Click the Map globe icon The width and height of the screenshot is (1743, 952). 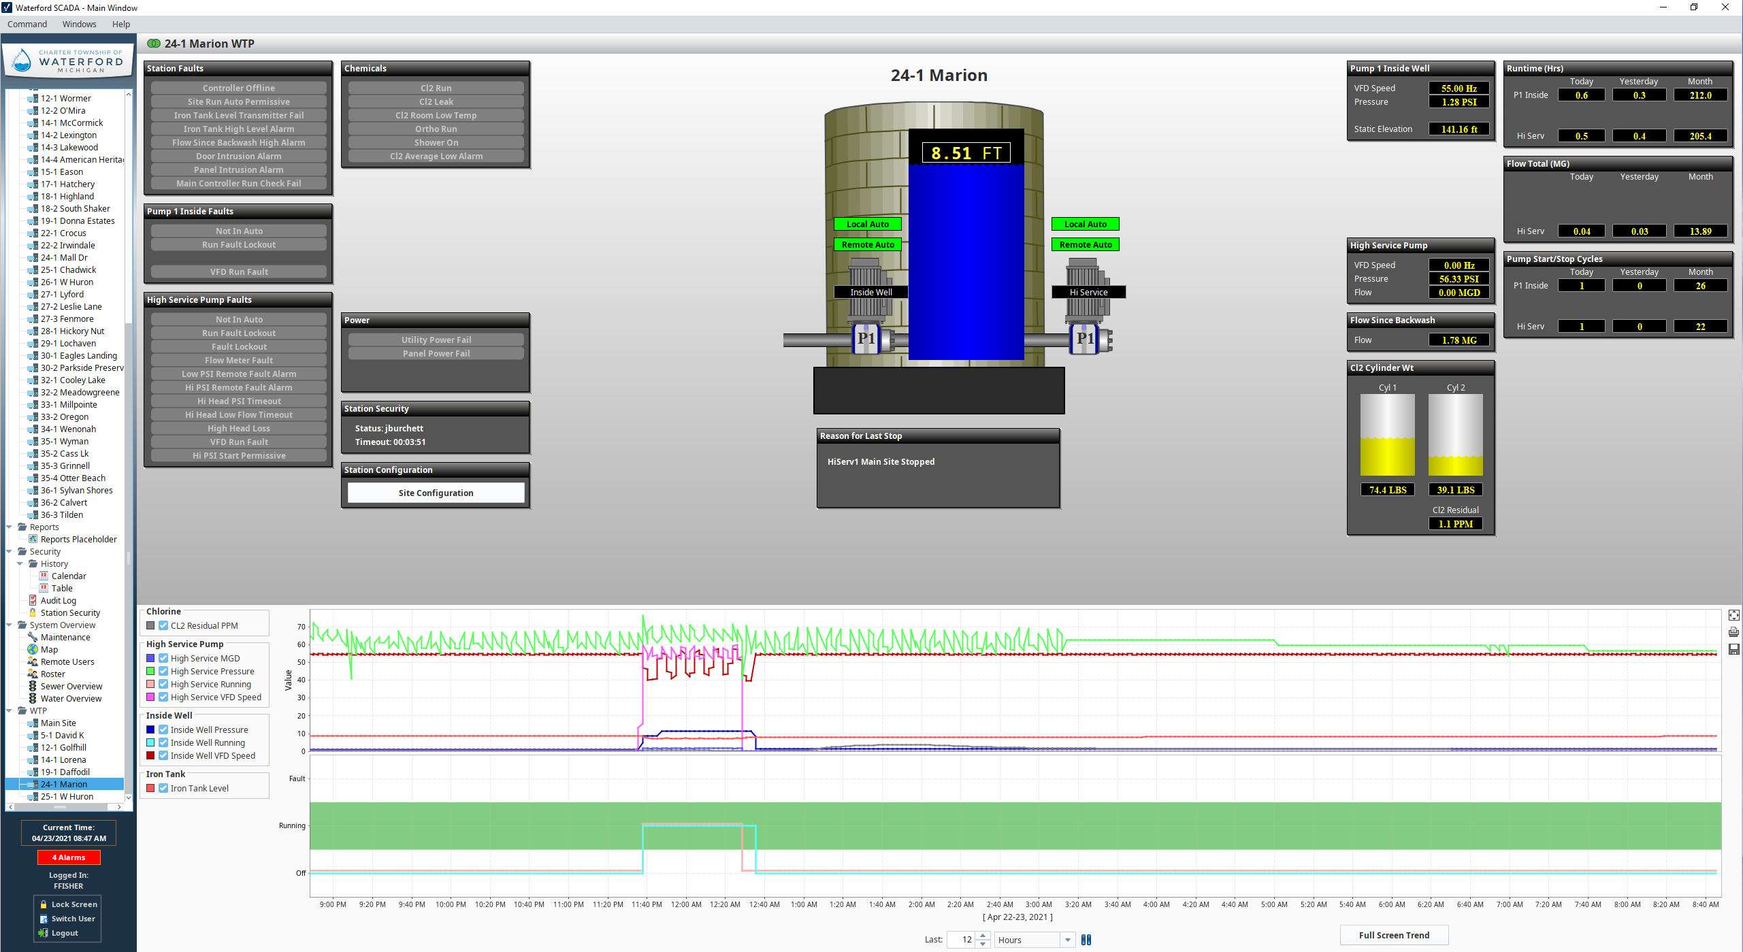32,649
